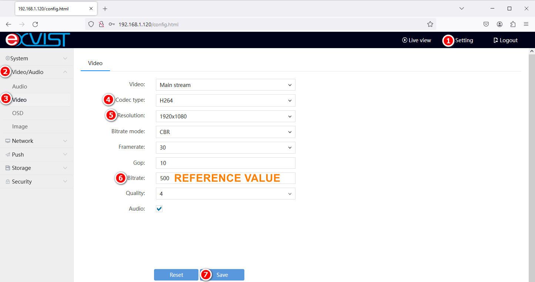Open the Framerate 30 dropdown
535x282 pixels.
[x=225, y=147]
